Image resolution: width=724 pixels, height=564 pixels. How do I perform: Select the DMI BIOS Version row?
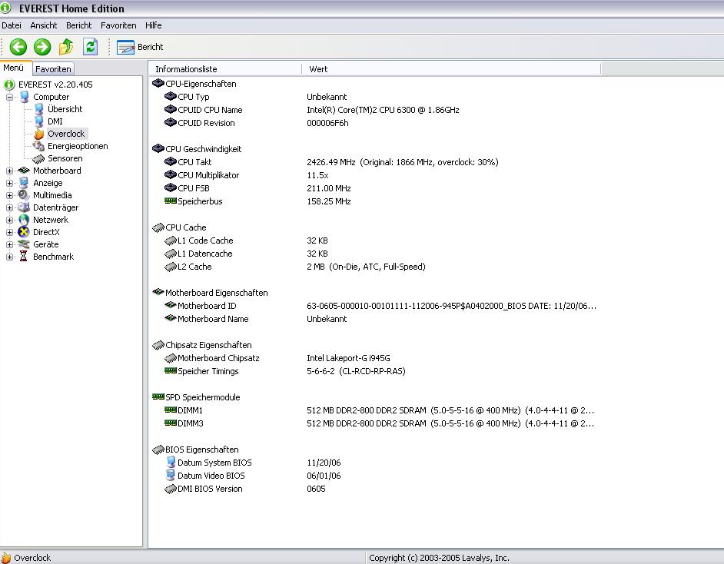click(374, 489)
